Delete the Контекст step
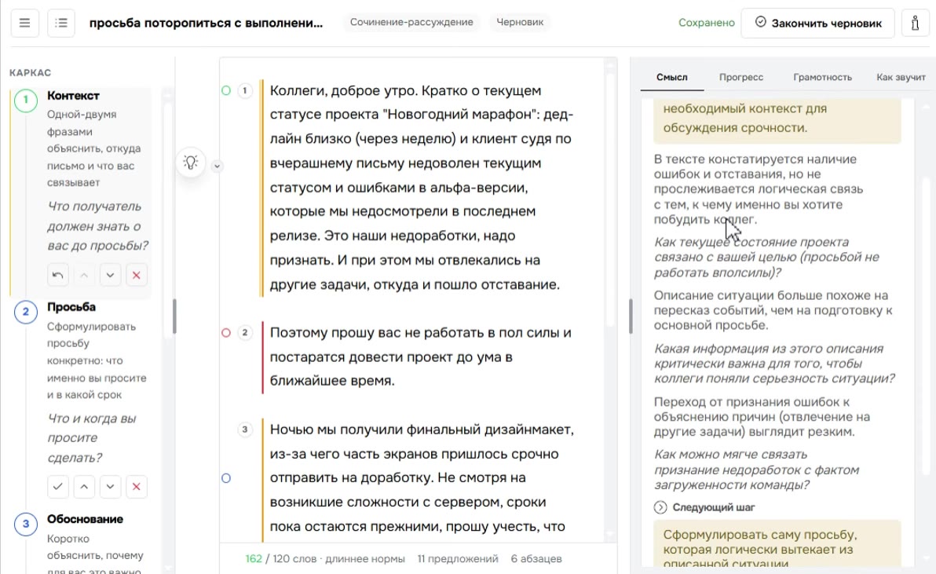 coord(137,275)
